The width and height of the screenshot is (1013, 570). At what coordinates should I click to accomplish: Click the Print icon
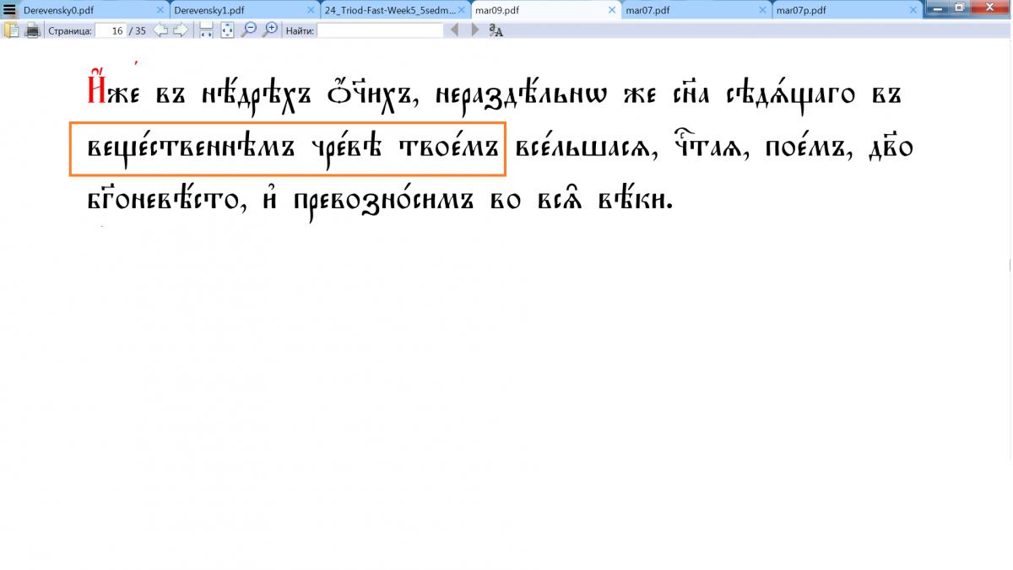click(x=32, y=30)
